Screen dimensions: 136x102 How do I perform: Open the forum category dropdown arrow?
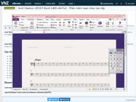(x=16, y=8)
